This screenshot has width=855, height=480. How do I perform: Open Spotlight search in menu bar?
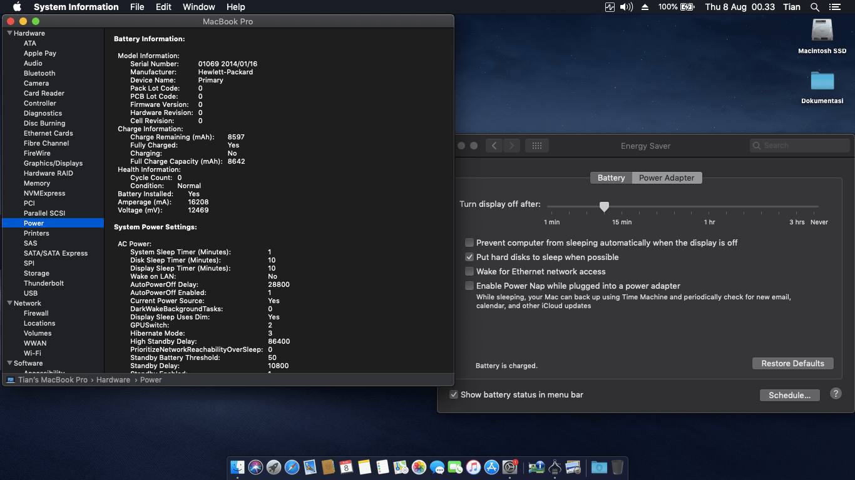pos(815,7)
